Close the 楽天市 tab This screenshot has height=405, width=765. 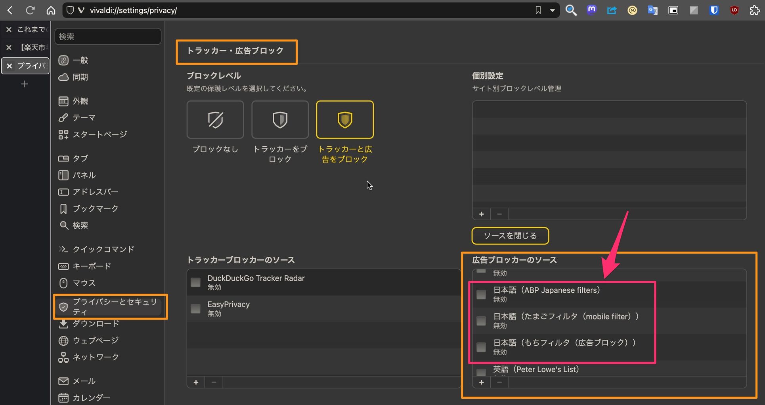click(9, 47)
